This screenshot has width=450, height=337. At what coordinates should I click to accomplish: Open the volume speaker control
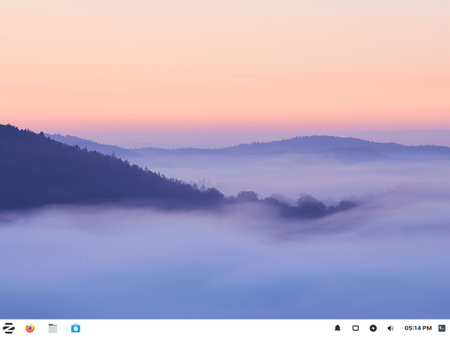[x=391, y=328]
